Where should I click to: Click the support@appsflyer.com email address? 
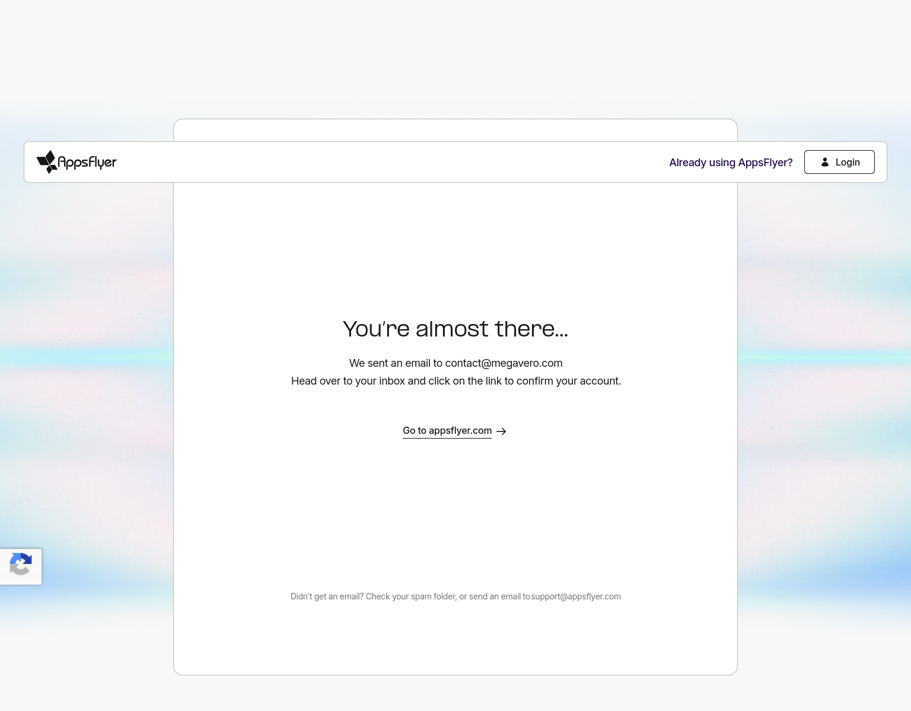click(x=575, y=596)
